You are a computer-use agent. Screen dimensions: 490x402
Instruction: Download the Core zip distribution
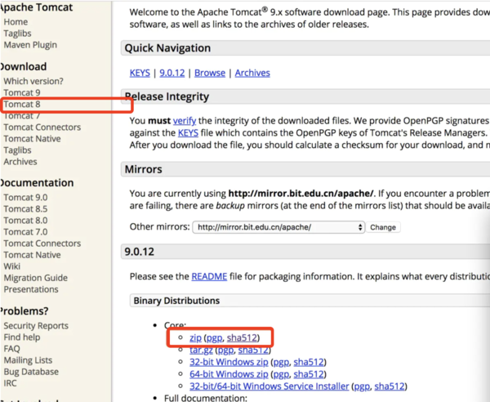click(x=196, y=338)
